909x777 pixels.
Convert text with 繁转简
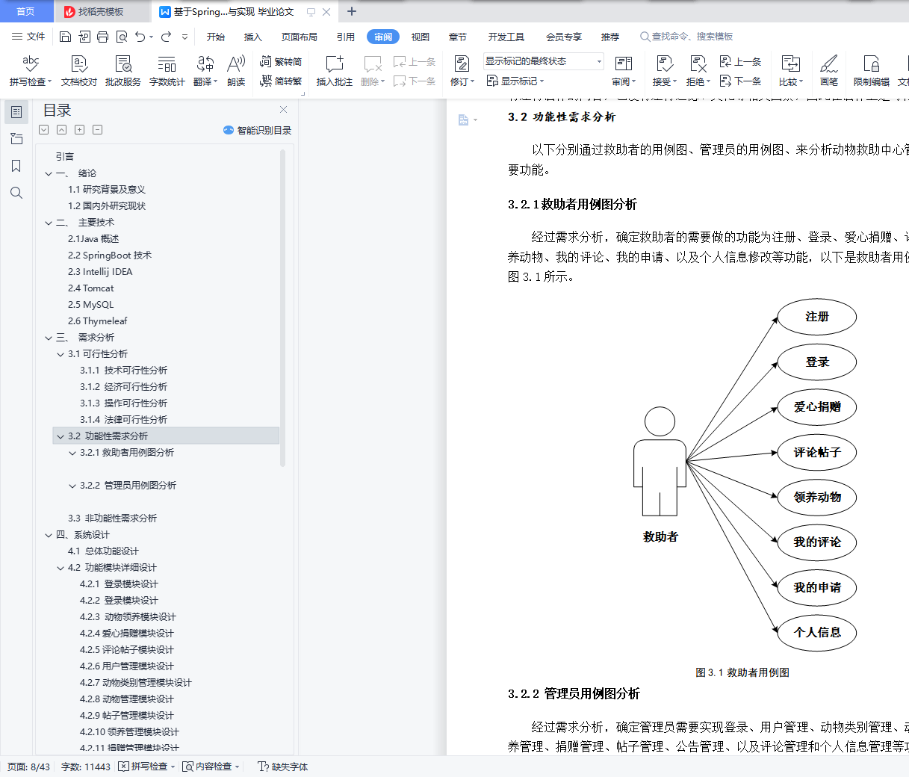coord(281,62)
